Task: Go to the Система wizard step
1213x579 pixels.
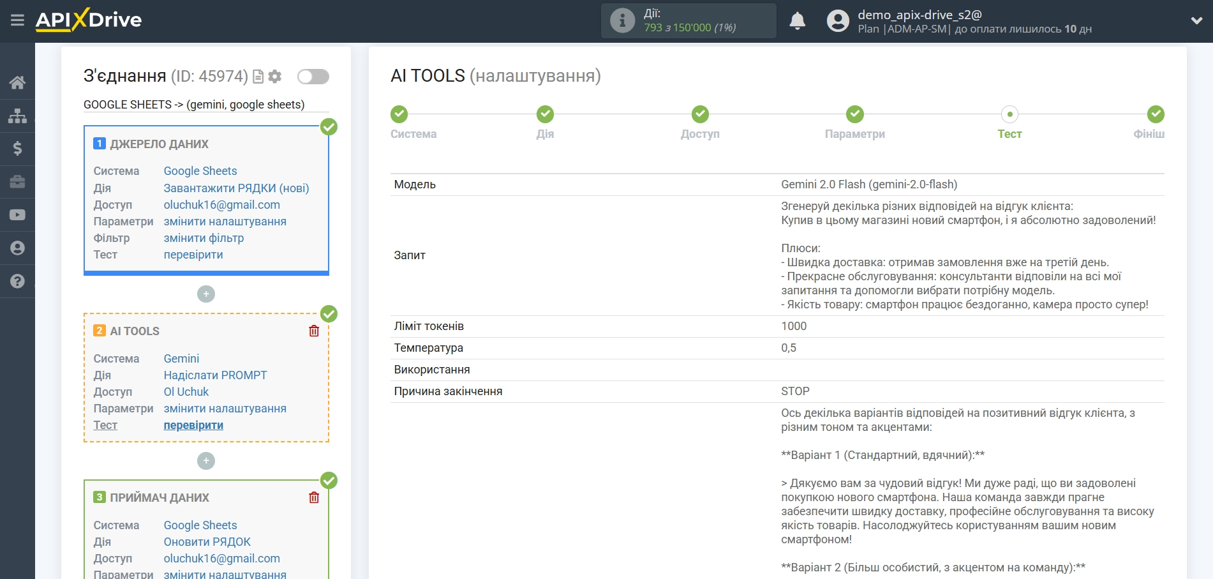Action: 399,114
